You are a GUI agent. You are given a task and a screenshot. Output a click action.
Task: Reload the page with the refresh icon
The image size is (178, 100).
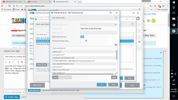10,6
